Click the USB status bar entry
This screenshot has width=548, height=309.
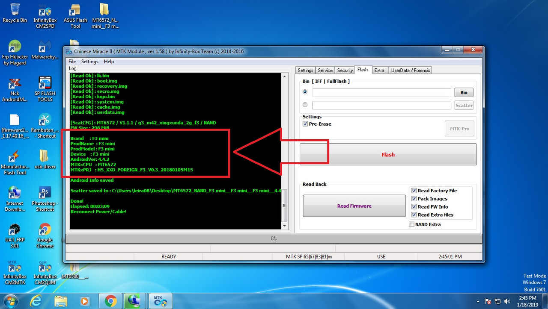click(x=381, y=256)
